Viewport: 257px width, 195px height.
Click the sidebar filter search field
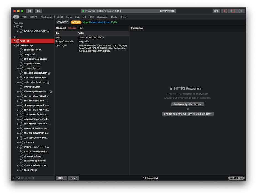[35, 178]
